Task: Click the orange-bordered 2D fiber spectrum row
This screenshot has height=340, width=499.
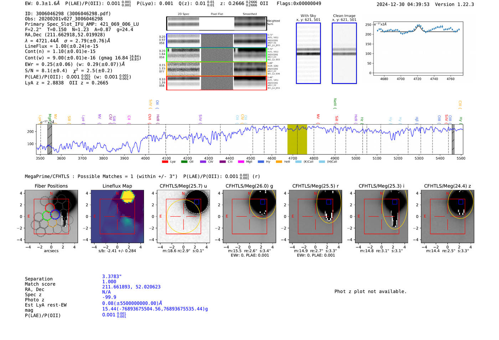Action: pos(216,69)
